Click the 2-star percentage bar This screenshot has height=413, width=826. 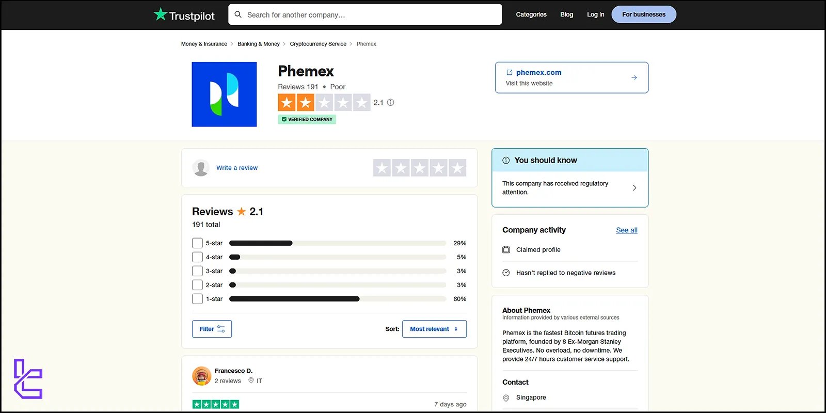[x=338, y=285]
